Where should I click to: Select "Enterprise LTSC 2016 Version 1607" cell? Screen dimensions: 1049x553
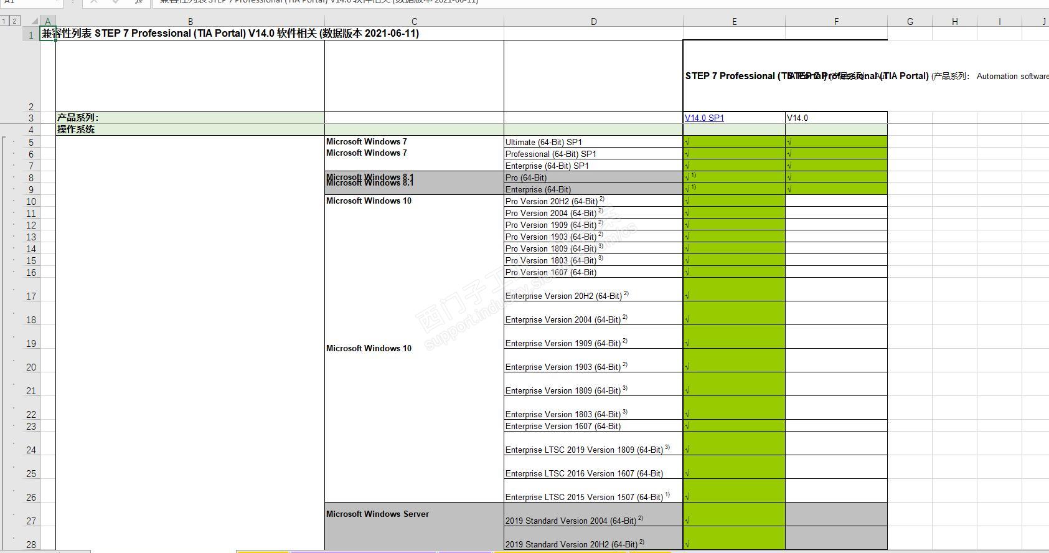[593, 467]
